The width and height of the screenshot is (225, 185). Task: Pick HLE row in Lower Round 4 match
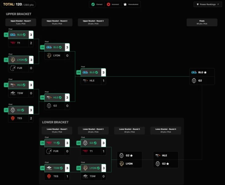point(166,156)
